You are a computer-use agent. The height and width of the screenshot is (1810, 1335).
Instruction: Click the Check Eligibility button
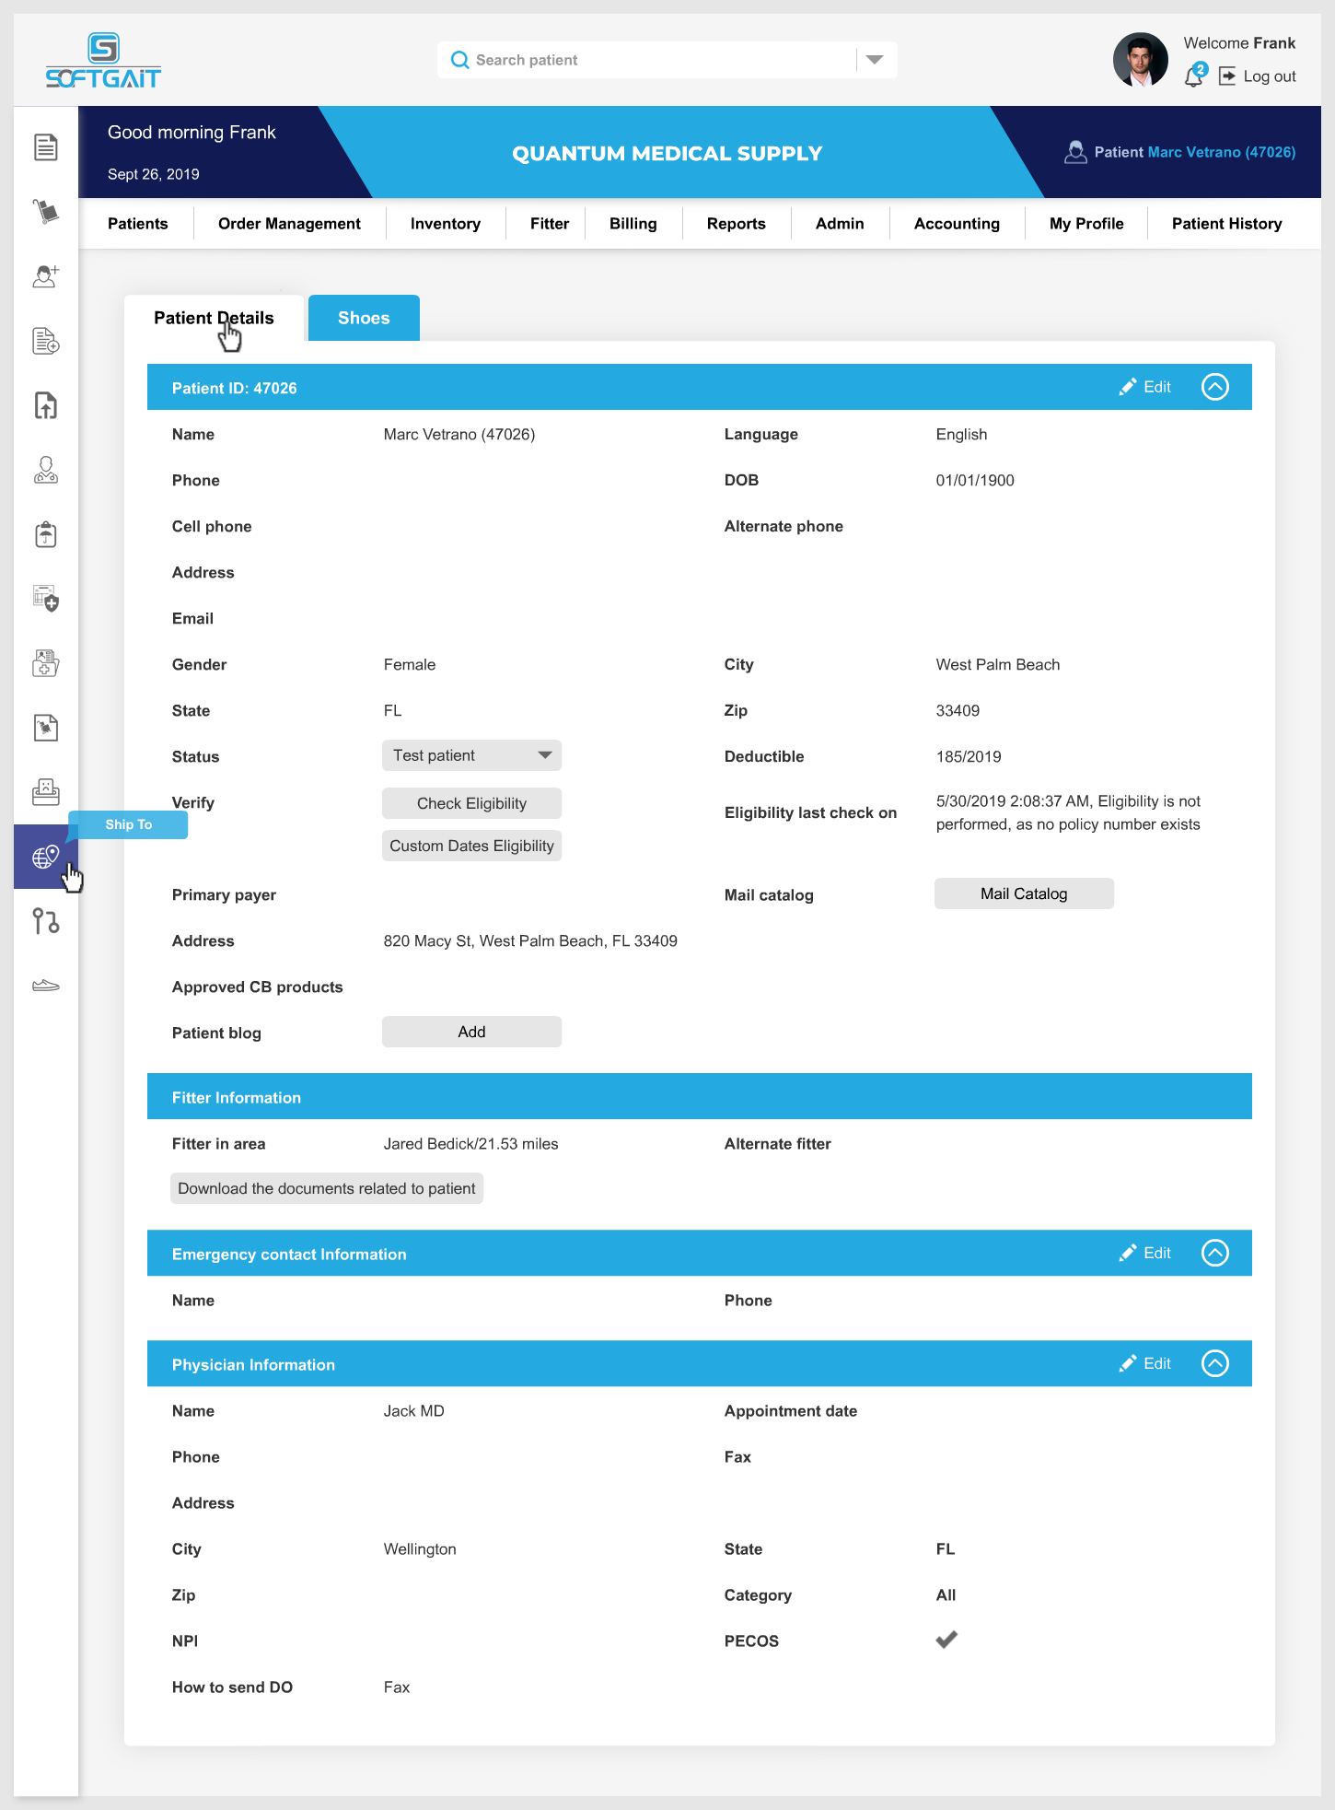coord(471,803)
